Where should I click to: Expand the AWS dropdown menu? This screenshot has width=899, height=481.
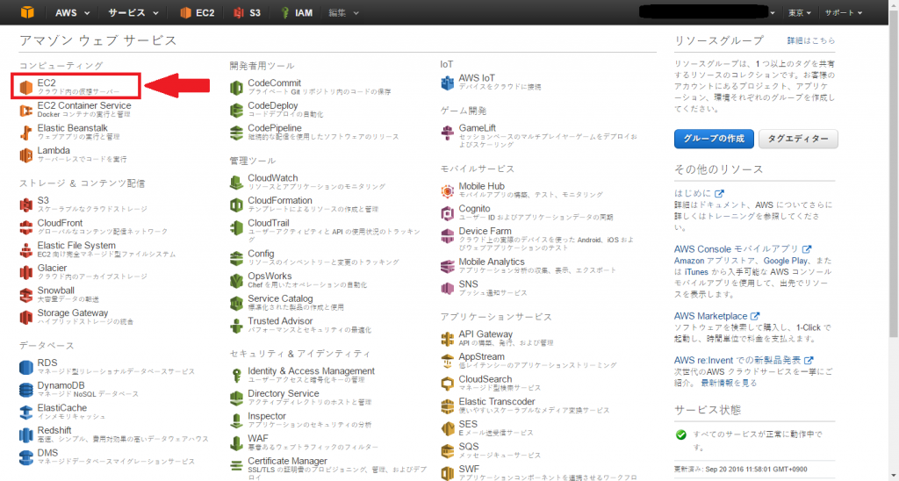71,13
